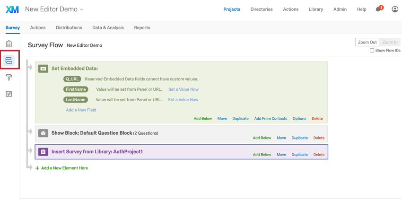The width and height of the screenshot is (402, 201).
Task: Click the XM logo
Action: (x=12, y=9)
